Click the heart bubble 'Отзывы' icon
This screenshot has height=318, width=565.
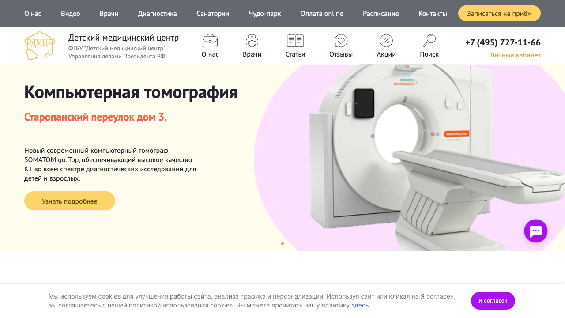(341, 41)
